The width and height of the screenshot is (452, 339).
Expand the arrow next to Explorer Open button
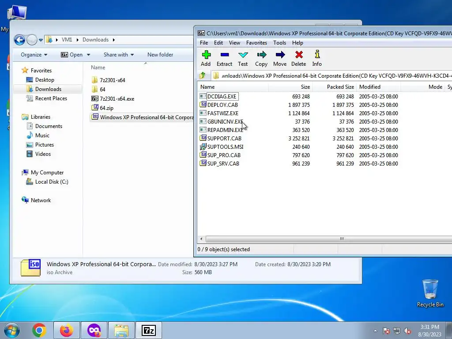pyautogui.click(x=88, y=54)
